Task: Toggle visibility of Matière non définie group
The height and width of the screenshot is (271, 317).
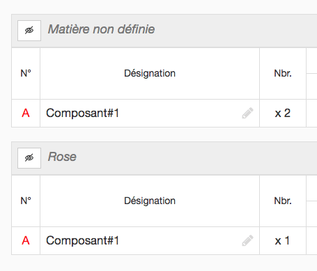Action: [29, 31]
